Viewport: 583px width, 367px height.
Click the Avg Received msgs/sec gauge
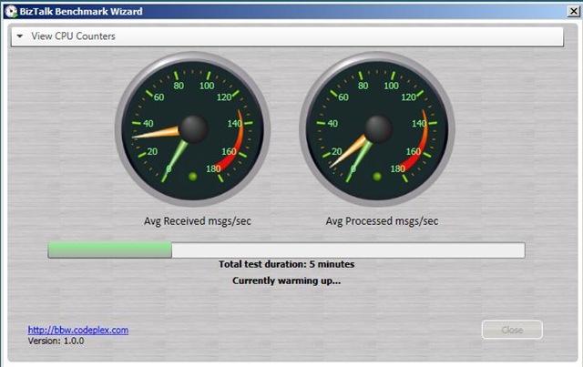(192, 129)
